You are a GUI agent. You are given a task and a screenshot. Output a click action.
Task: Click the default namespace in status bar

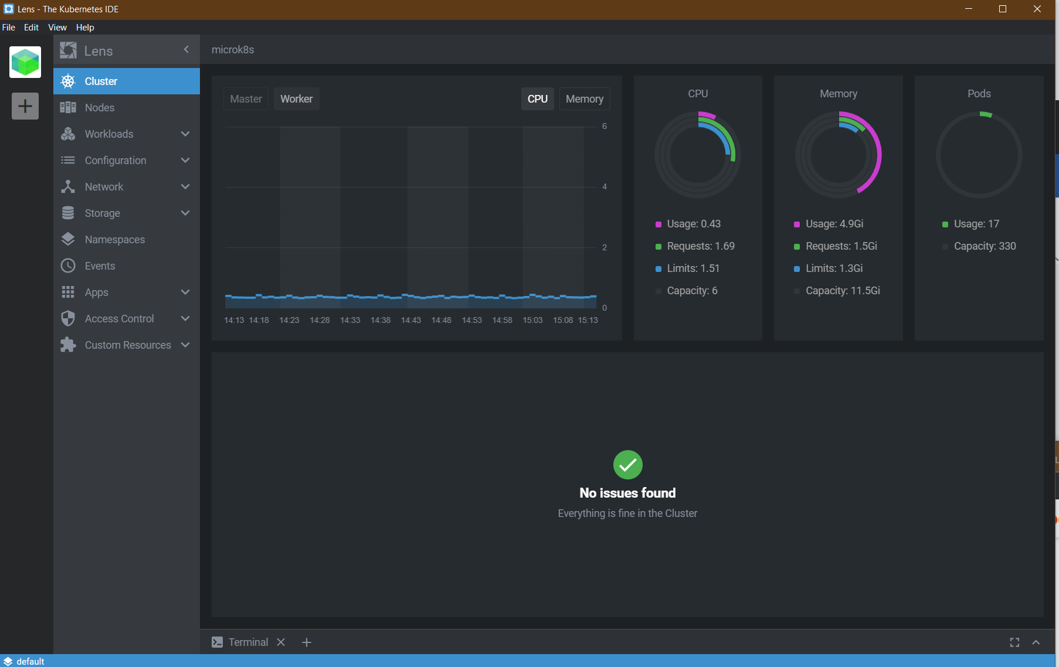pyautogui.click(x=30, y=661)
